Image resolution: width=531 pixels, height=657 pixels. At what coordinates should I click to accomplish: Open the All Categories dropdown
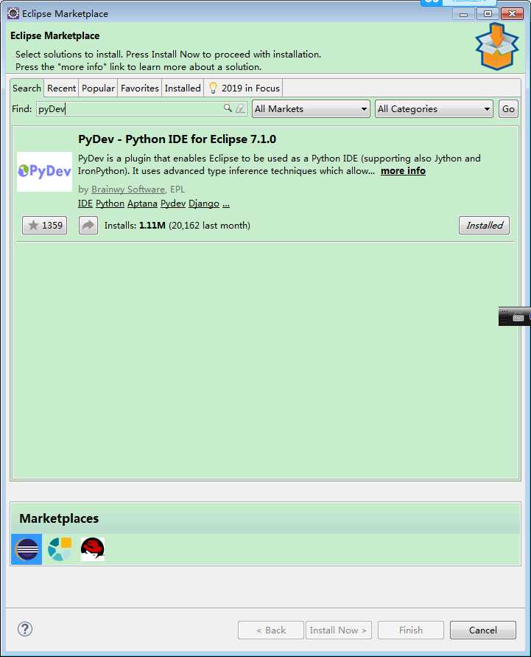click(434, 109)
